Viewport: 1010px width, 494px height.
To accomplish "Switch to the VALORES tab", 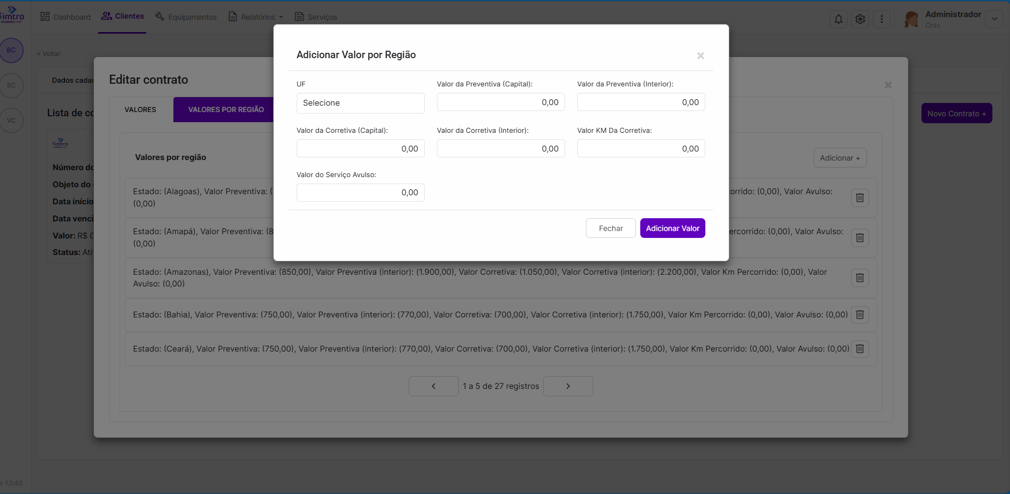I will (x=140, y=109).
